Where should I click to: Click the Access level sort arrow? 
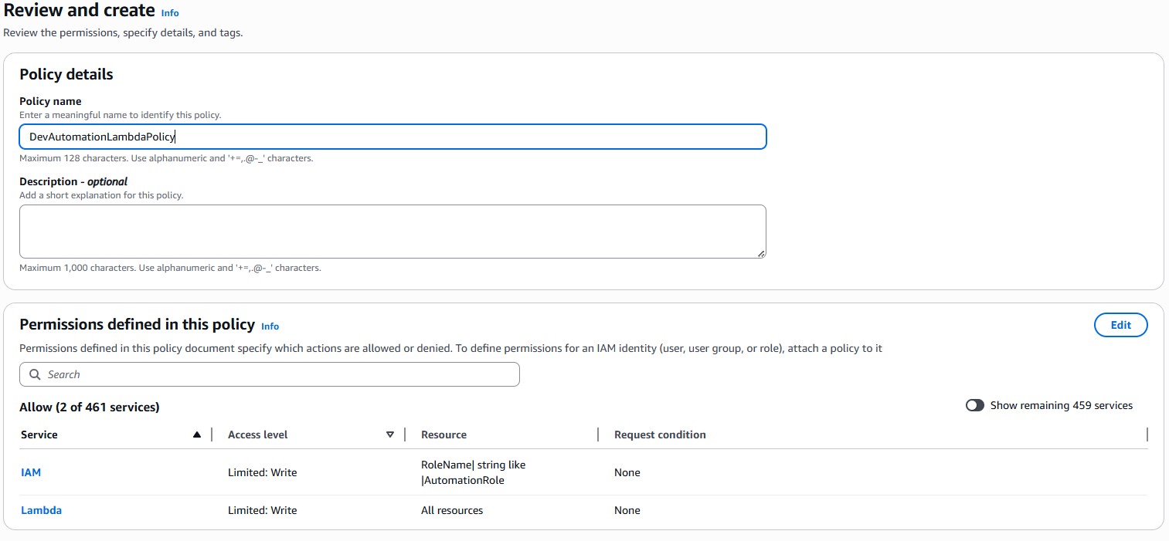(x=390, y=435)
